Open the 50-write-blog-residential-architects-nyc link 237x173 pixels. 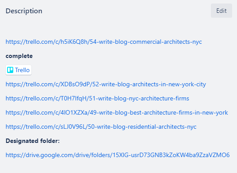[101, 127]
